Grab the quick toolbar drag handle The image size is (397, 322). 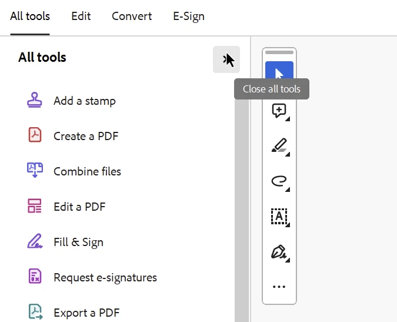[x=279, y=52]
